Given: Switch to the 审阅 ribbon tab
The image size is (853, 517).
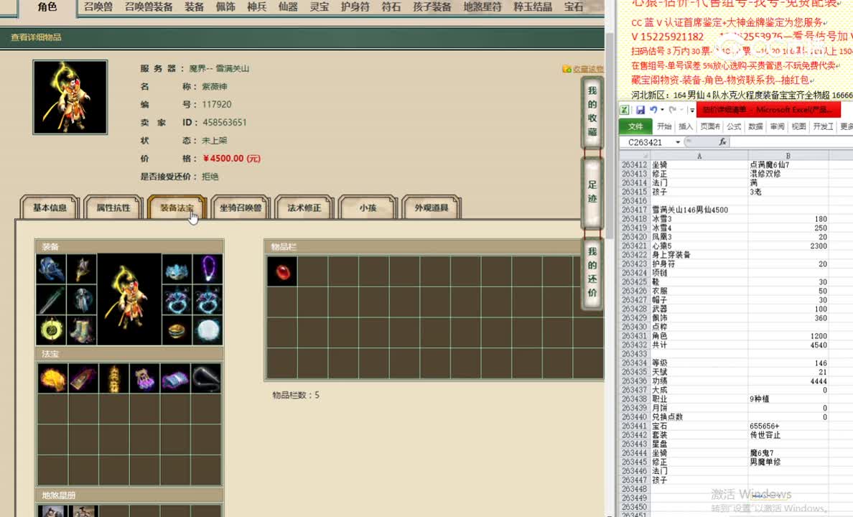Looking at the screenshot, I should [777, 126].
